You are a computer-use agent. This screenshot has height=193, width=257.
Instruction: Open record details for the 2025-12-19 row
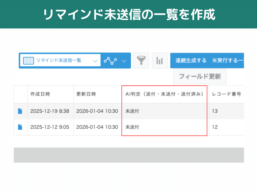(x=20, y=111)
